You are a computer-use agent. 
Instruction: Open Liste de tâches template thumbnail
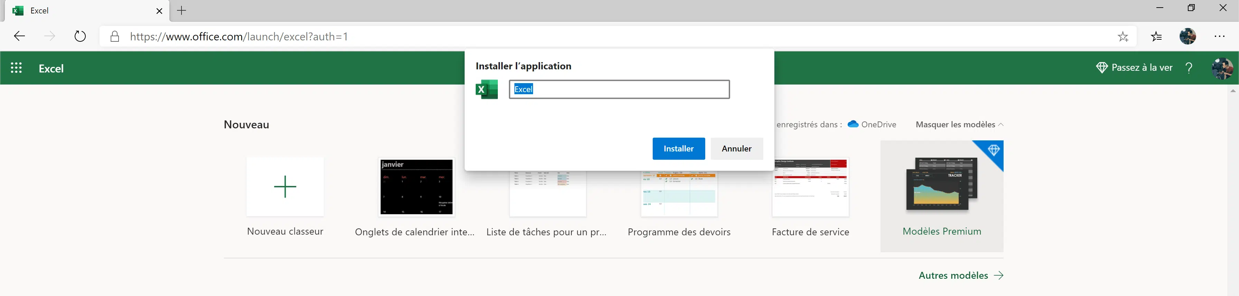click(548, 193)
